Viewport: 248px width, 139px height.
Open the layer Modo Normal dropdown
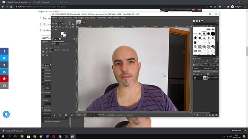coord(207,68)
